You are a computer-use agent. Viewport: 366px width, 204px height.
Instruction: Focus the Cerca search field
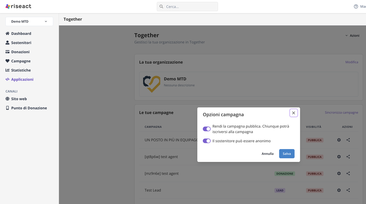187,7
